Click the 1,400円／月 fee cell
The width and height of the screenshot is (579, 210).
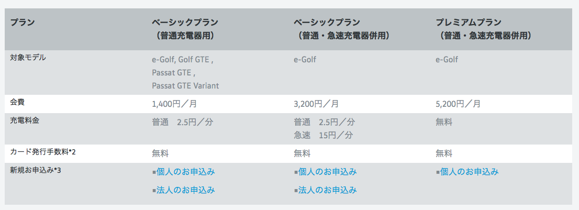pos(174,104)
